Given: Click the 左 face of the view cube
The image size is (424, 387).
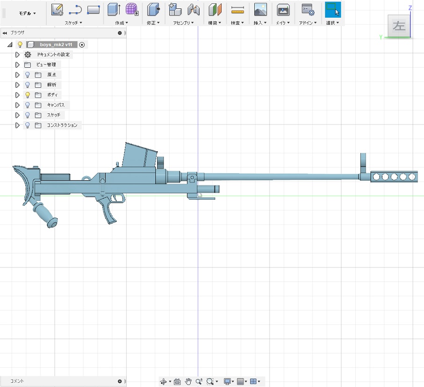Looking at the screenshot, I should (399, 26).
